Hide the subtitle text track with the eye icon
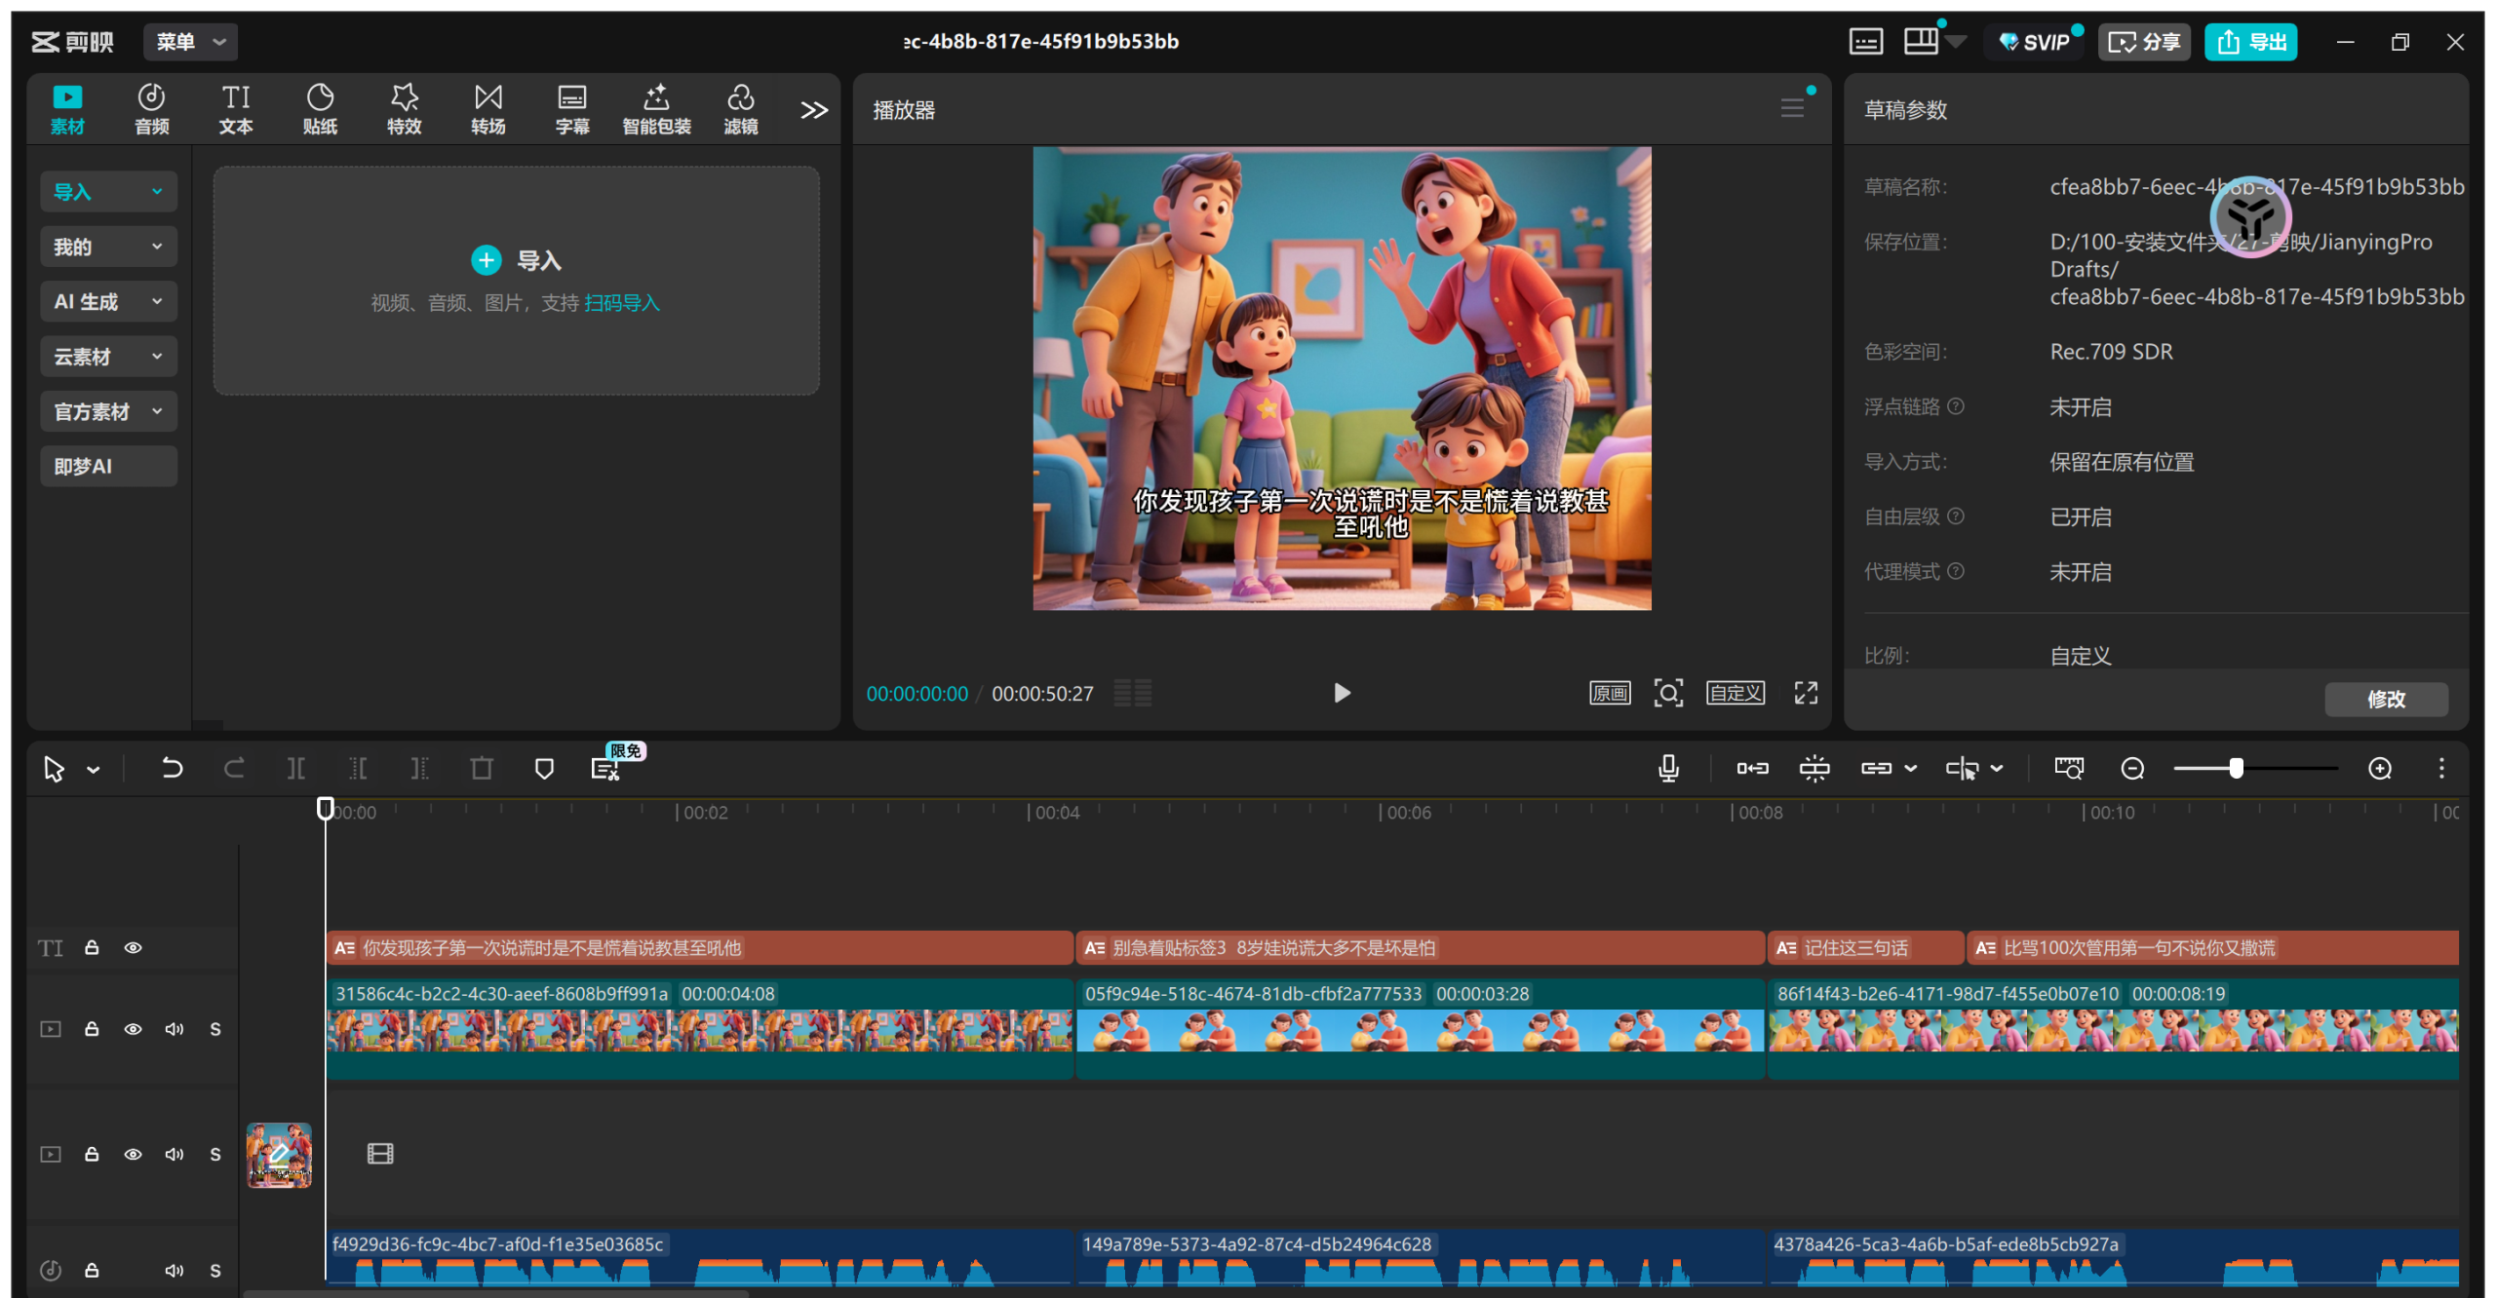 [134, 948]
